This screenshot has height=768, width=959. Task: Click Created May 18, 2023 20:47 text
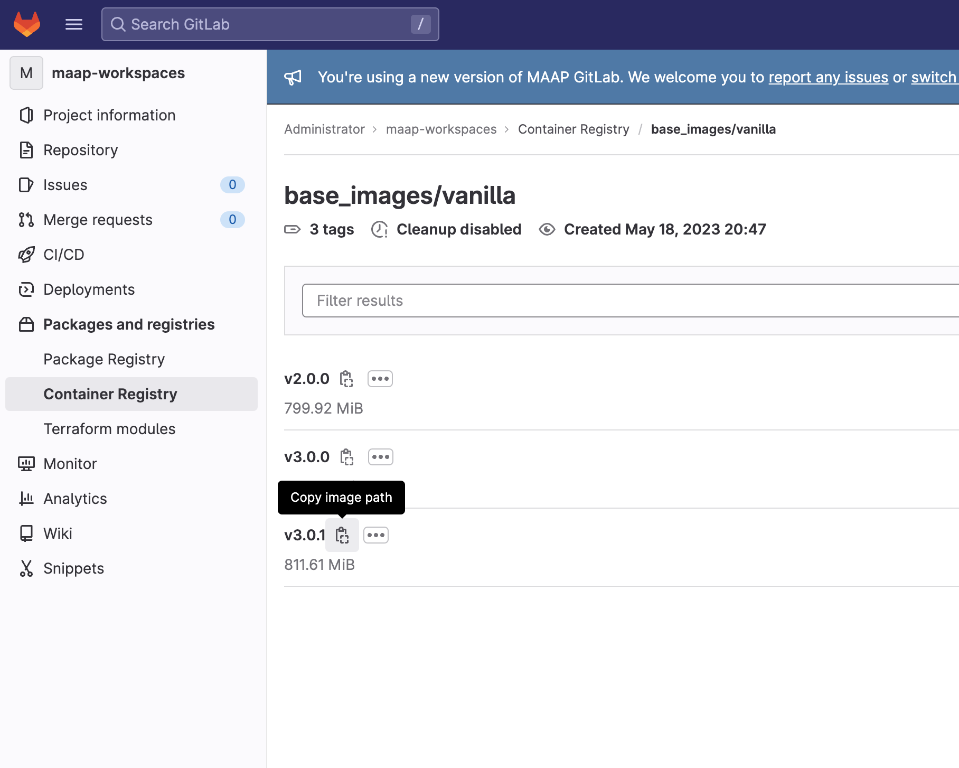(x=665, y=229)
